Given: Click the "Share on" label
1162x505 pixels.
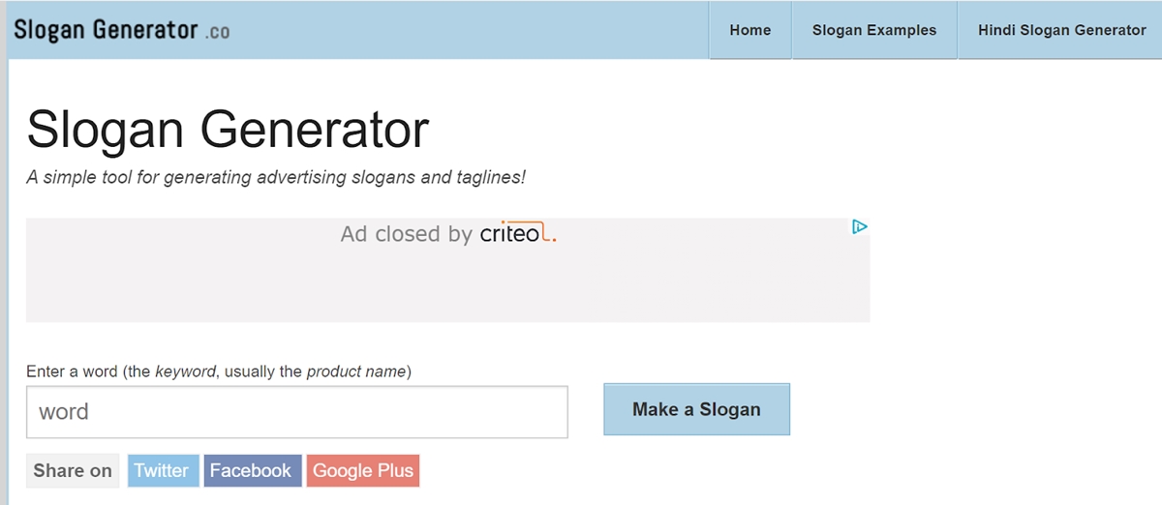Looking at the screenshot, I should point(73,471).
